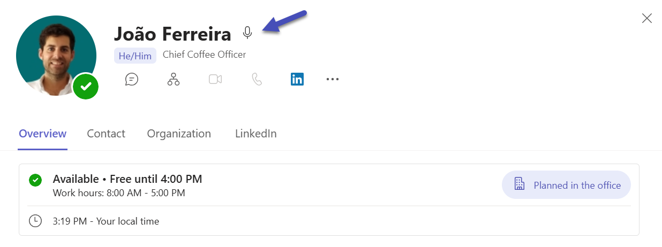Screen dimensions: 662x247
Task: Click the He/Him pronouns badge
Action: coord(135,56)
